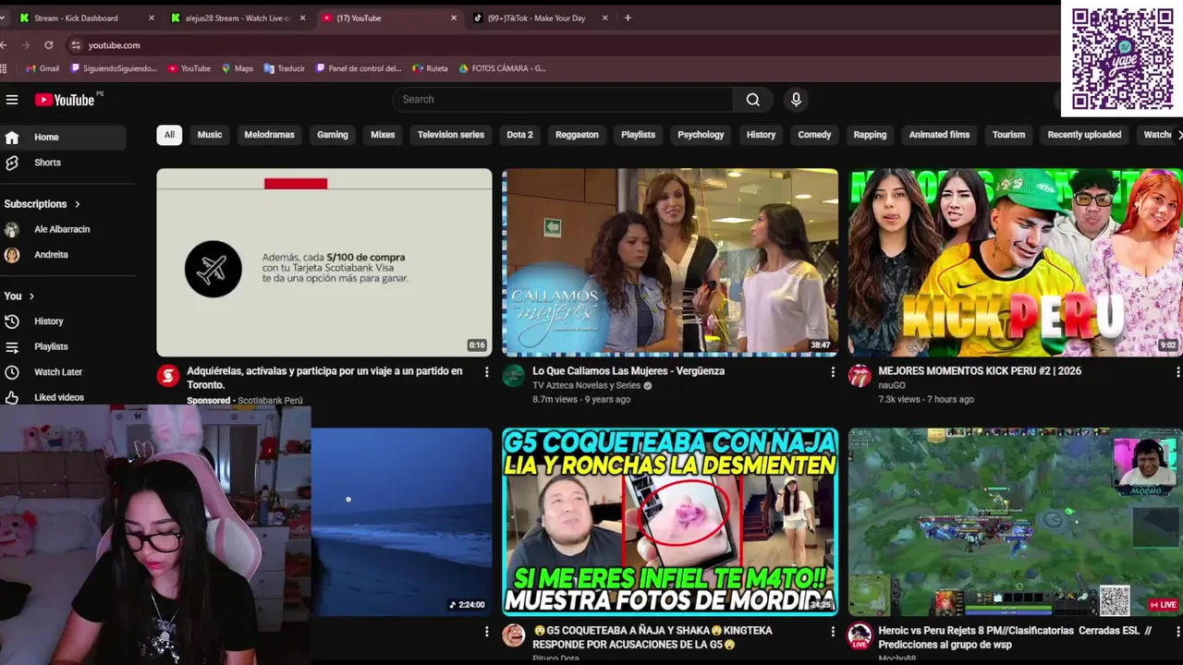1183x665 pixels.
Task: Open the Scotiabank sponsored ad thumbnail
Action: [324, 262]
